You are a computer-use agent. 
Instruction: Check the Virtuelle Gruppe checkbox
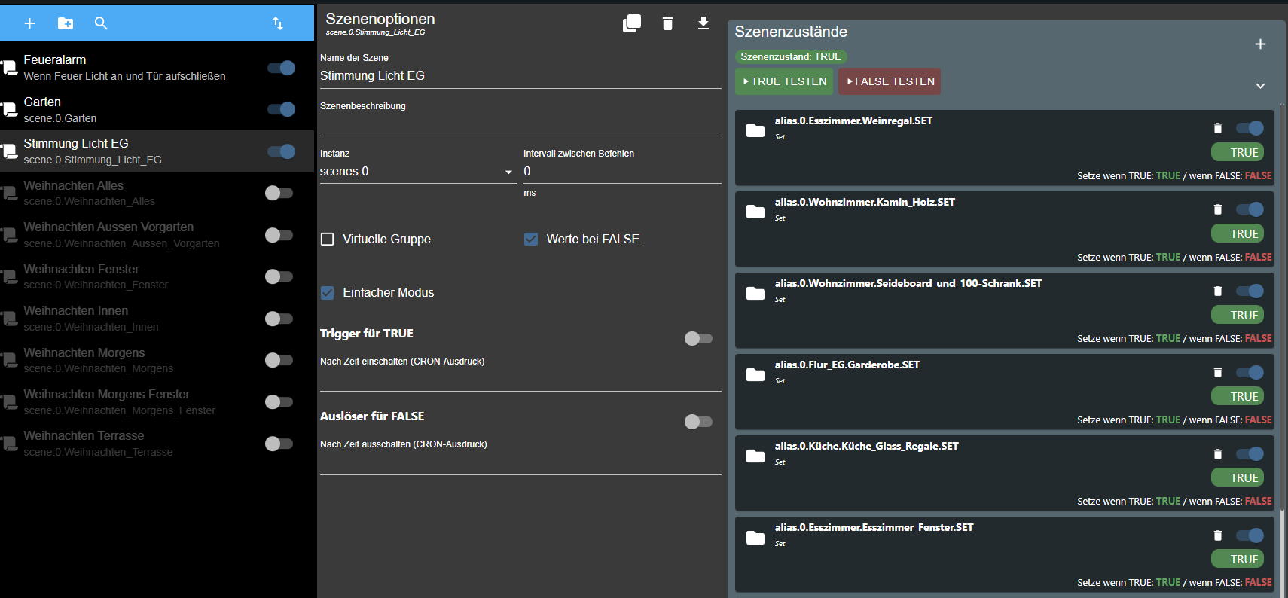(328, 240)
